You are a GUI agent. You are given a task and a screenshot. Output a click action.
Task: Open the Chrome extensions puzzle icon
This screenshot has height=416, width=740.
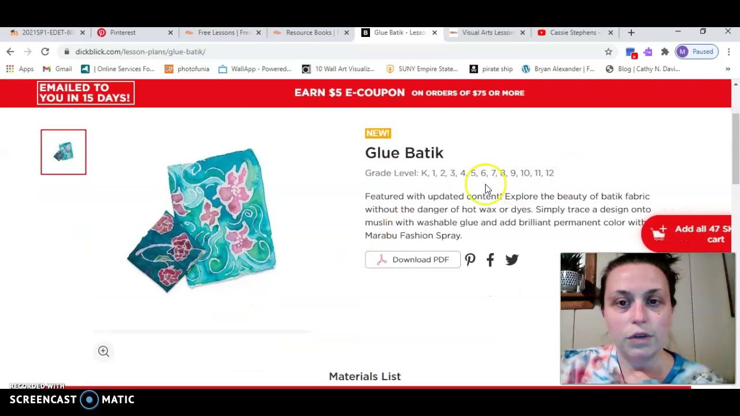click(665, 51)
